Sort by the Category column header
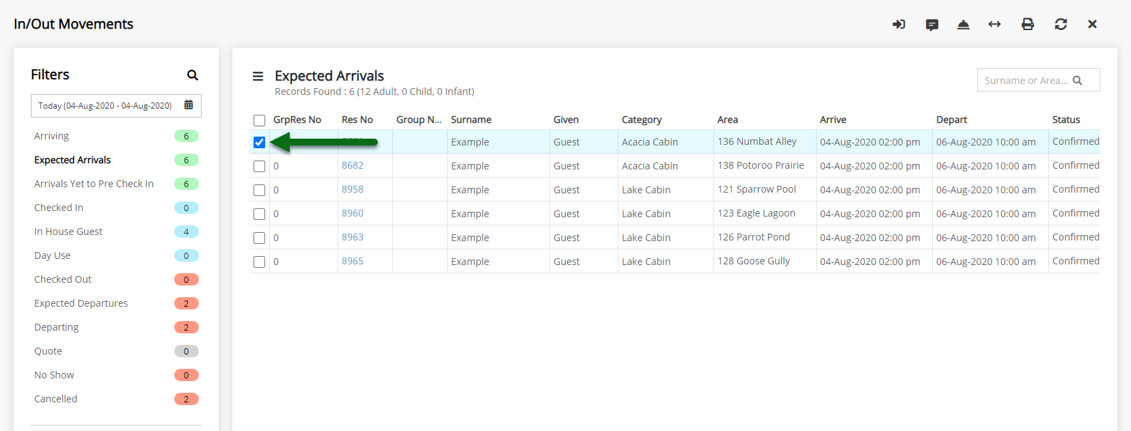This screenshot has height=431, width=1131. [x=642, y=120]
